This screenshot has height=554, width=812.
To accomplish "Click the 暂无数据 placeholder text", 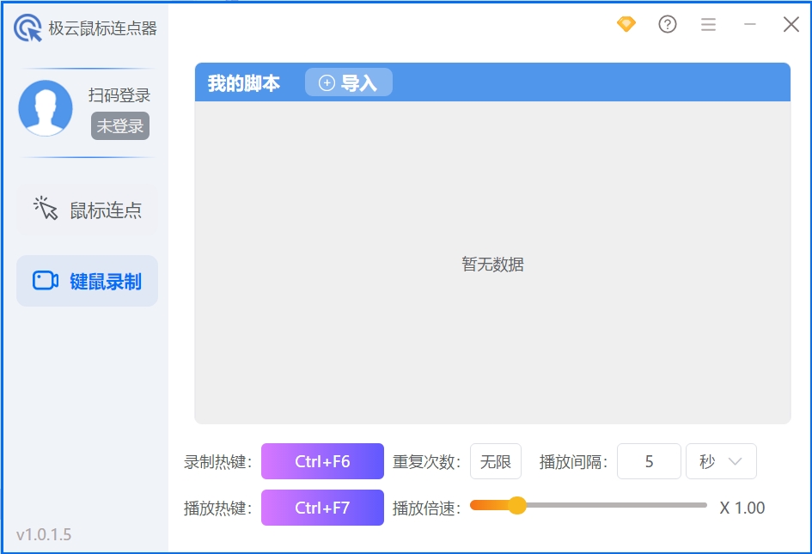I will click(492, 264).
